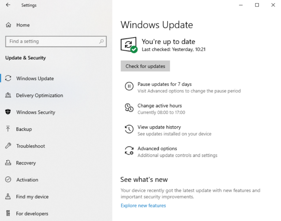Minimize the Settings window

click(241, 5)
